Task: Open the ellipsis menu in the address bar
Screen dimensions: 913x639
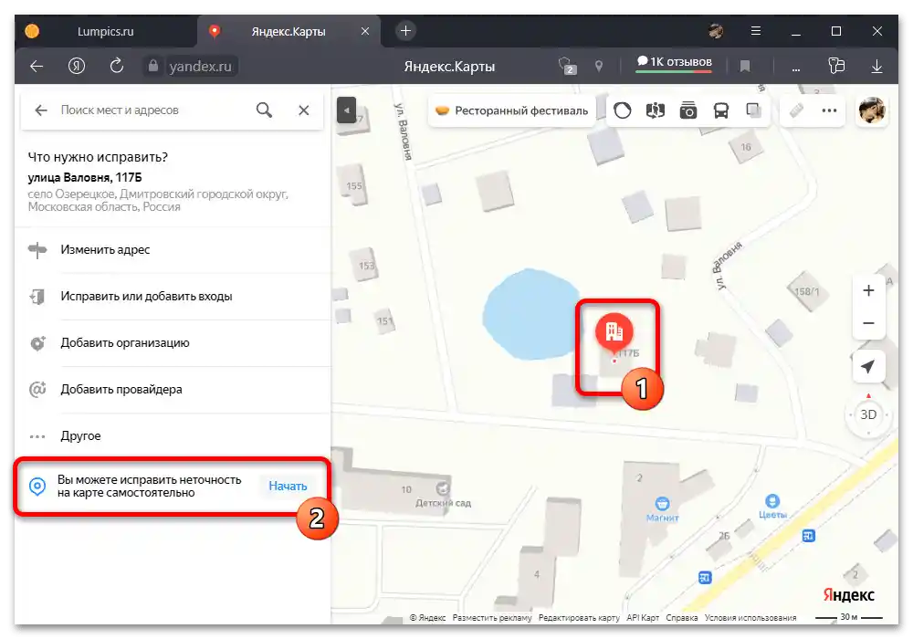Action: 795,69
